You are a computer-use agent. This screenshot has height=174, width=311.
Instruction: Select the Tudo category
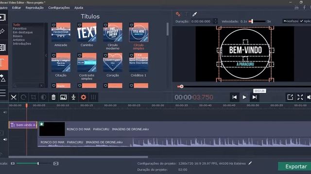click(17, 25)
